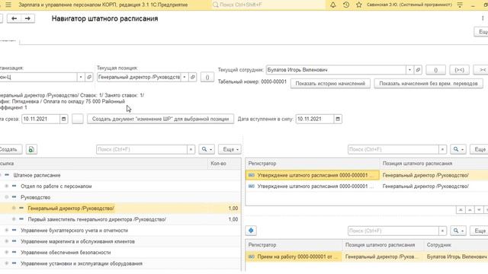Open the main hamburger menu
Image resolution: width=488 pixels, height=274 pixels.
click(8, 5)
